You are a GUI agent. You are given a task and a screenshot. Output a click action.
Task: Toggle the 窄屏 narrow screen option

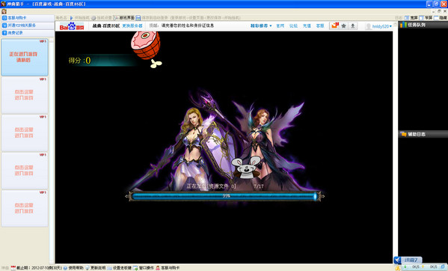(426, 18)
